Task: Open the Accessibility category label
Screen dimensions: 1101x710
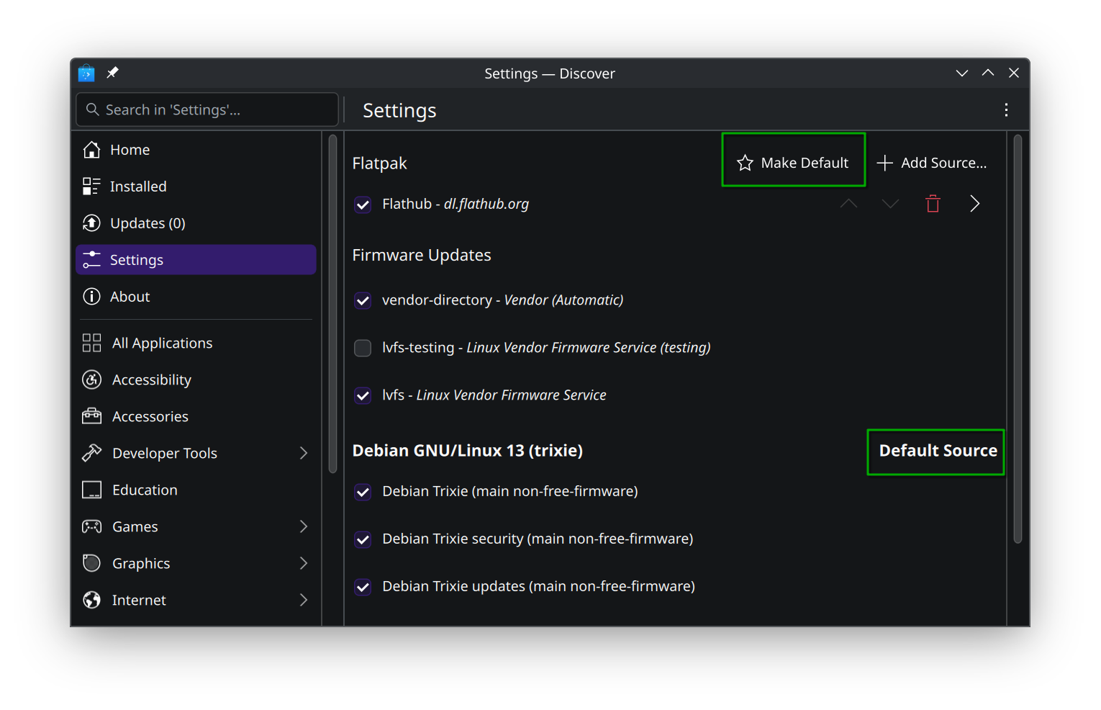Action: coord(152,379)
